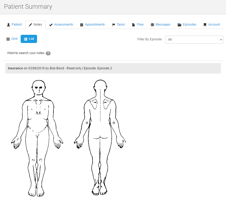Click the document icon beside Files
Viewport: 226px width, 207px height.
tap(134, 25)
